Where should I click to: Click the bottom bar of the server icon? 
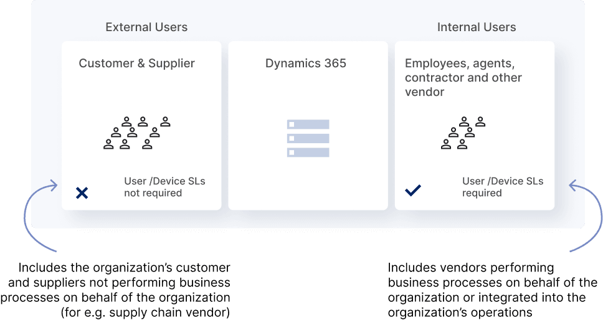(308, 153)
